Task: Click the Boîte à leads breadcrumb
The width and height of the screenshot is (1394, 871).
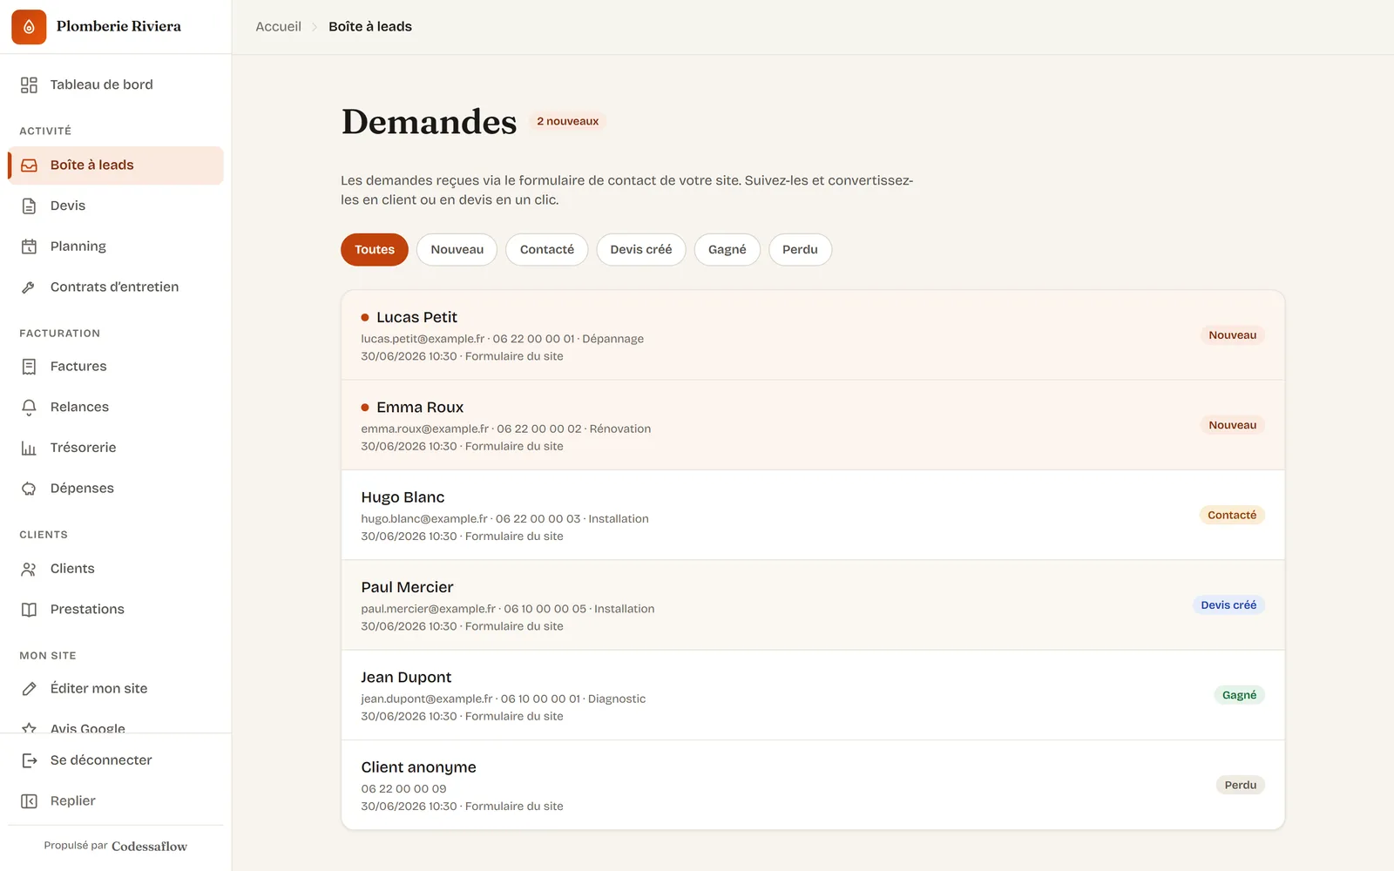Action: (370, 27)
